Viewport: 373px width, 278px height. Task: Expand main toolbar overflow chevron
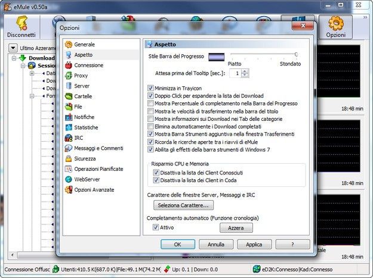click(365, 17)
